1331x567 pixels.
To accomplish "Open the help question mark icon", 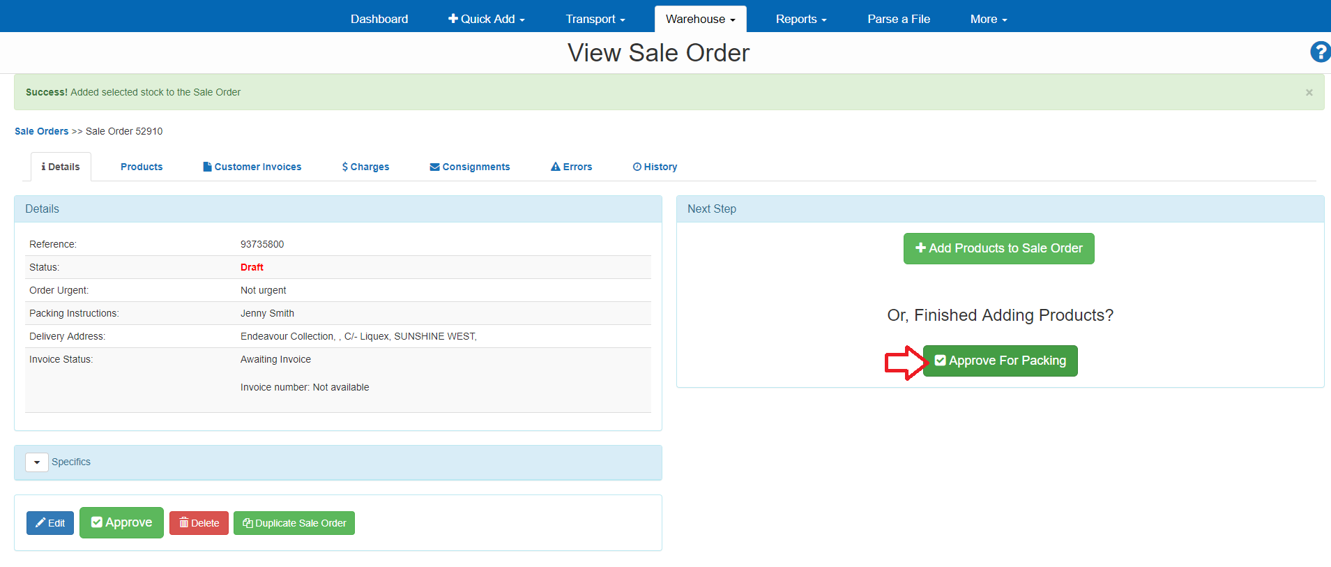I will [1320, 52].
